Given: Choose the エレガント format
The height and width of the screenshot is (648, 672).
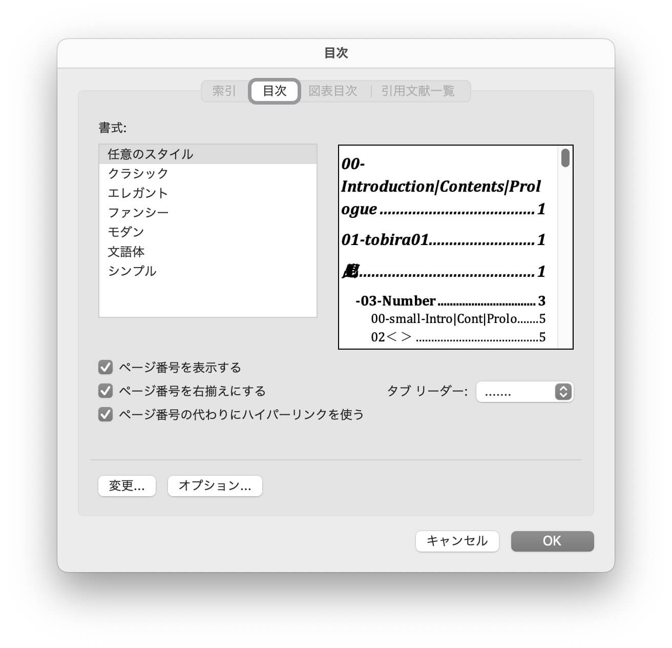Looking at the screenshot, I should [138, 193].
